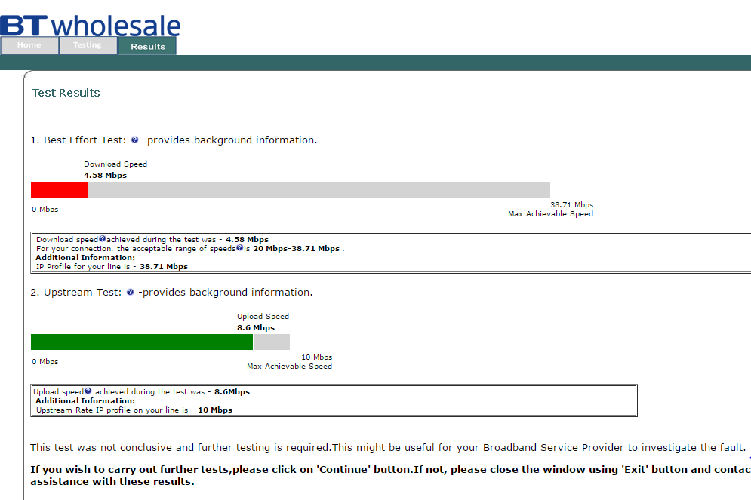Screen dimensions: 751x500
Task: Click the green upload speed bar
Action: [x=142, y=342]
